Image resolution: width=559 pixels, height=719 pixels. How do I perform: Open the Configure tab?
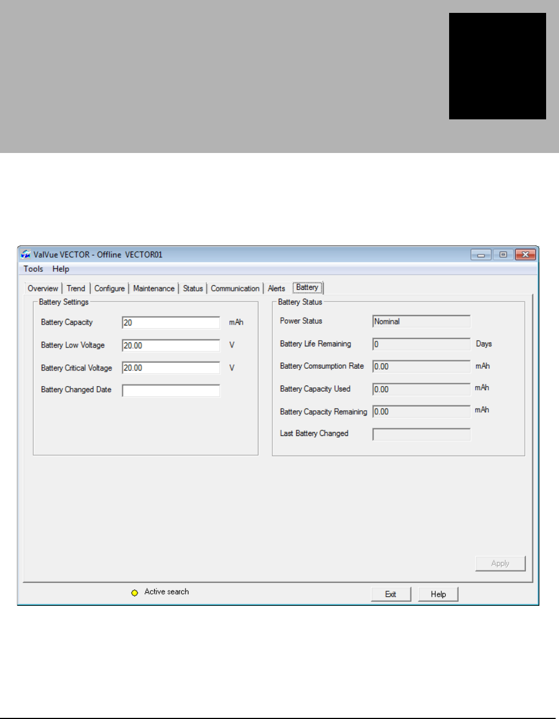[x=109, y=289]
